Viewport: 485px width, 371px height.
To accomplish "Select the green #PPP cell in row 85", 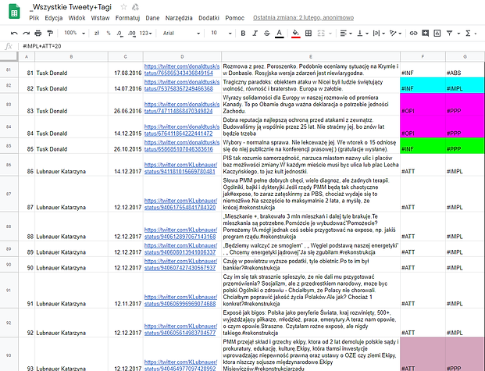I will (x=465, y=146).
